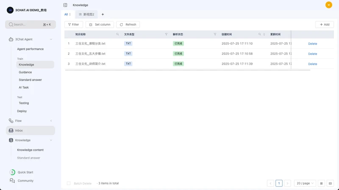Switch to card layout view icon
The width and height of the screenshot is (339, 190).
pyautogui.click(x=330, y=183)
